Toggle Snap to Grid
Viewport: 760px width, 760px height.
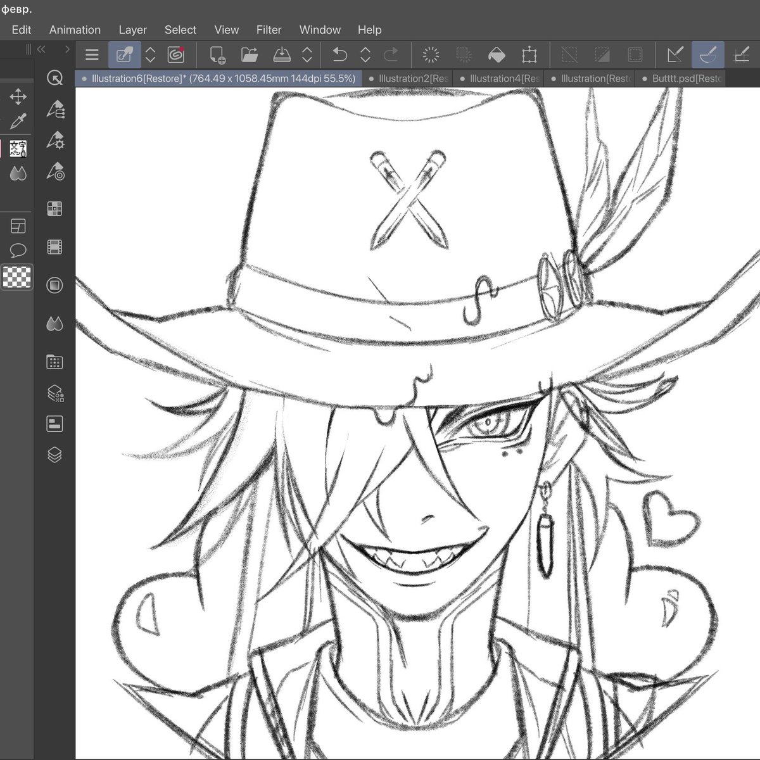pyautogui.click(x=741, y=55)
